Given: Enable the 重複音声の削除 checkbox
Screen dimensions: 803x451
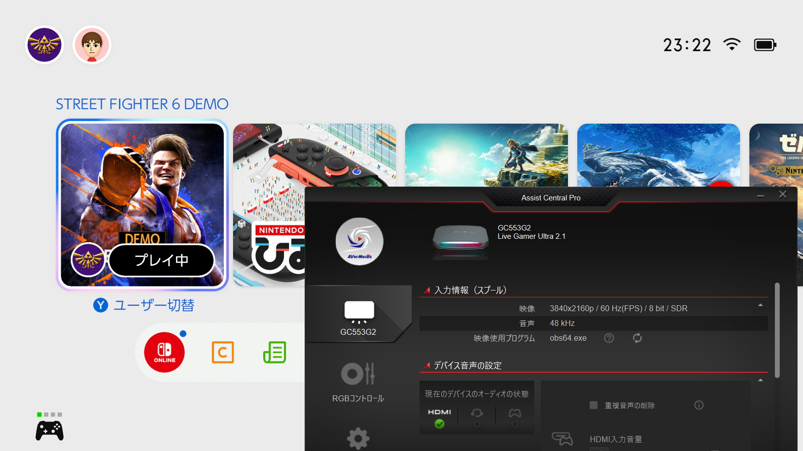Looking at the screenshot, I should point(594,405).
